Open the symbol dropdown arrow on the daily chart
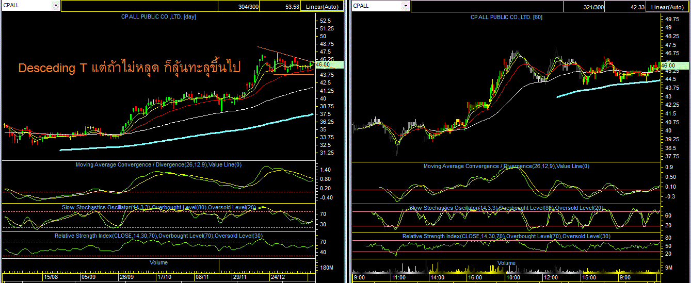The width and height of the screenshot is (691, 283). (56, 6)
